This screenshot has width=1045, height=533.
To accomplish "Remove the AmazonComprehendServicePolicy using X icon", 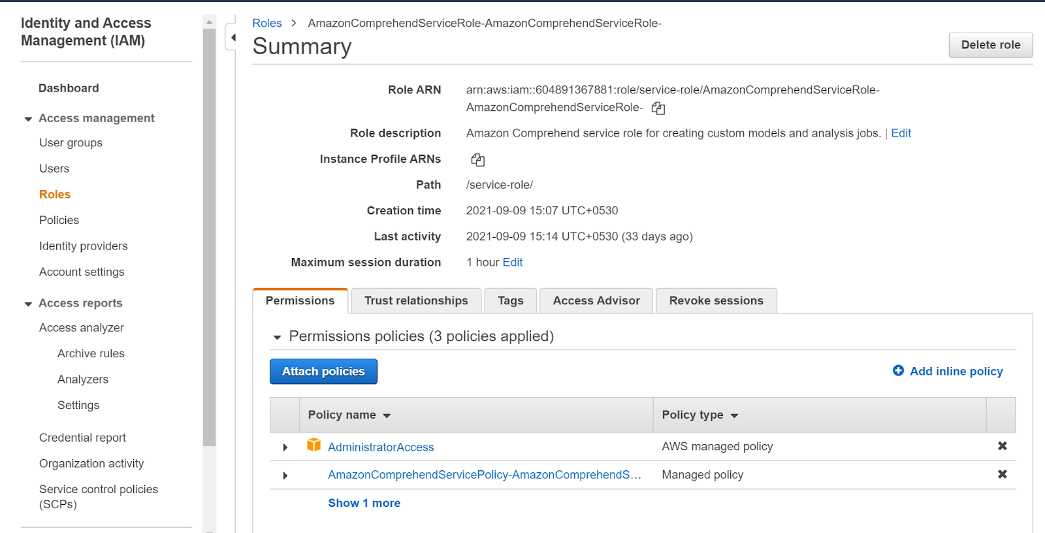I will click(1002, 474).
